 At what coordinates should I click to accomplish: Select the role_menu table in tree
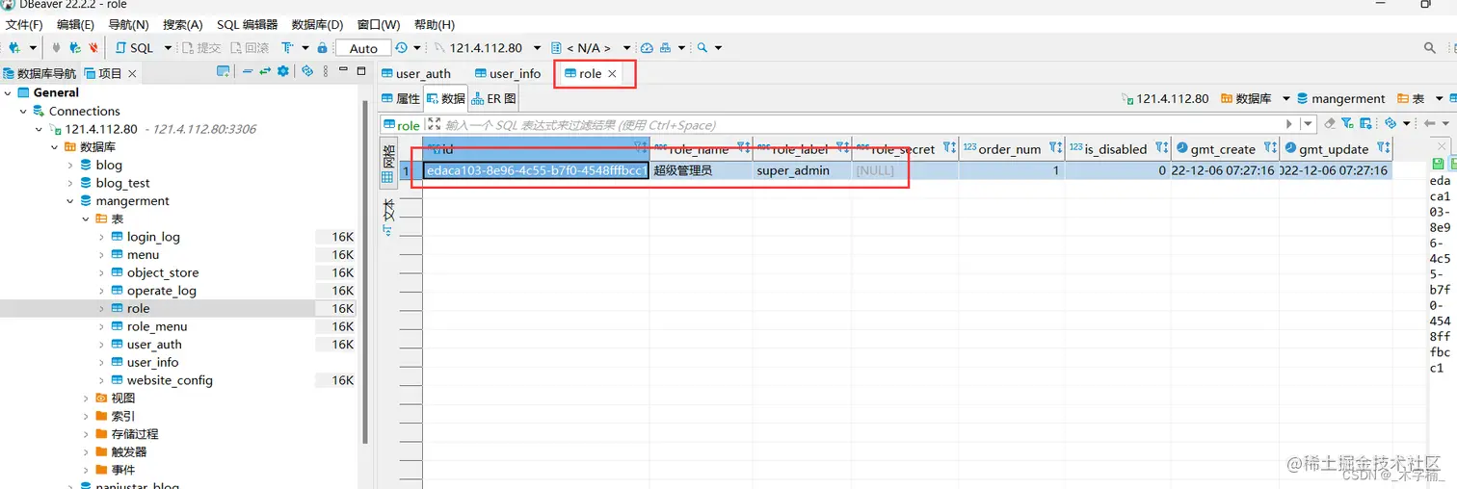pyautogui.click(x=157, y=326)
